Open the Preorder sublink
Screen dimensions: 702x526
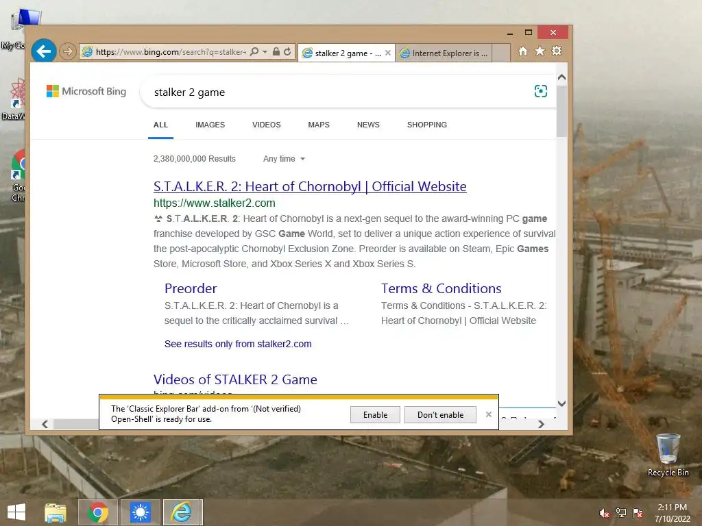pyautogui.click(x=191, y=288)
